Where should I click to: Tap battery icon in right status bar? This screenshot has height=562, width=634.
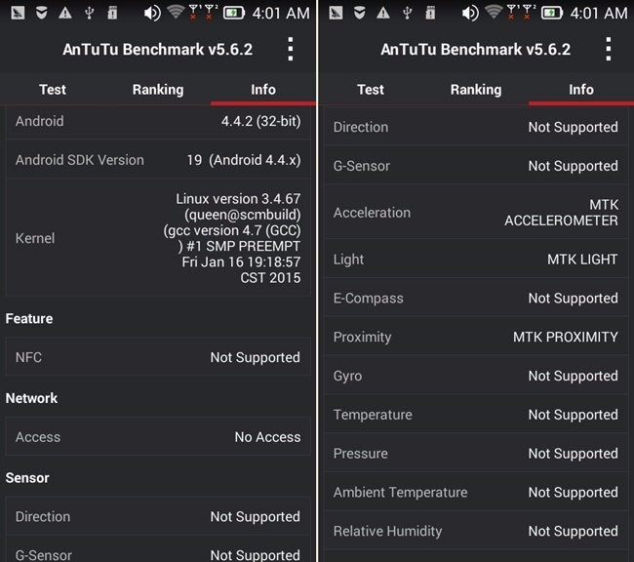coord(552,13)
